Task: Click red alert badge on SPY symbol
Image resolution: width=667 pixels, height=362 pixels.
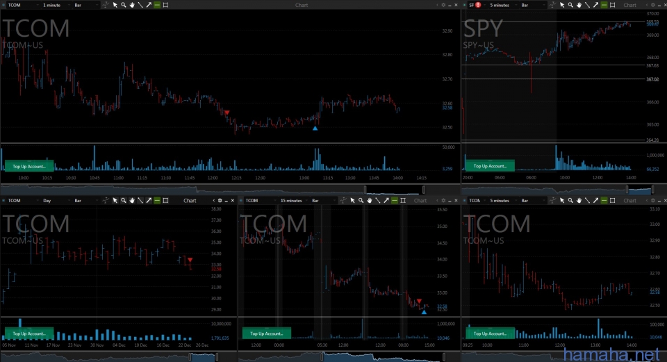Action: coord(478,5)
